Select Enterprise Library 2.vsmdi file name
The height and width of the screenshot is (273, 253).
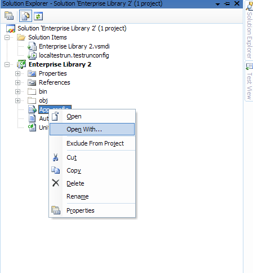click(x=74, y=46)
